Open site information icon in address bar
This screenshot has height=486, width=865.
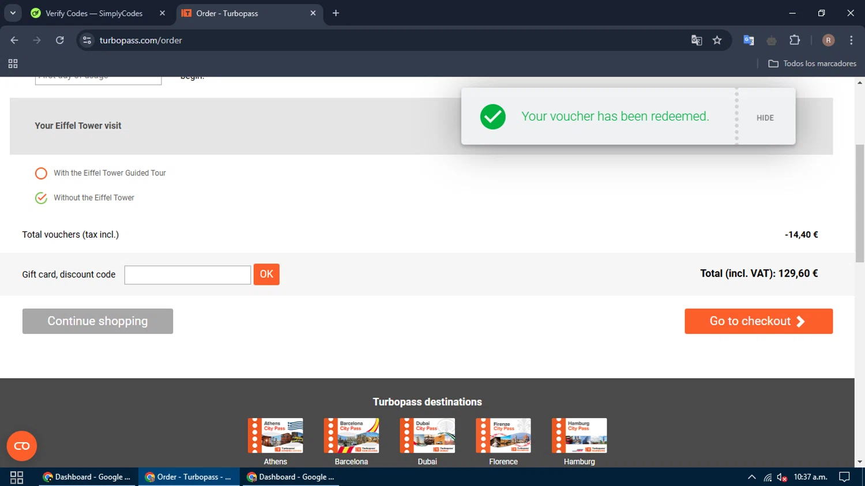[x=87, y=40]
